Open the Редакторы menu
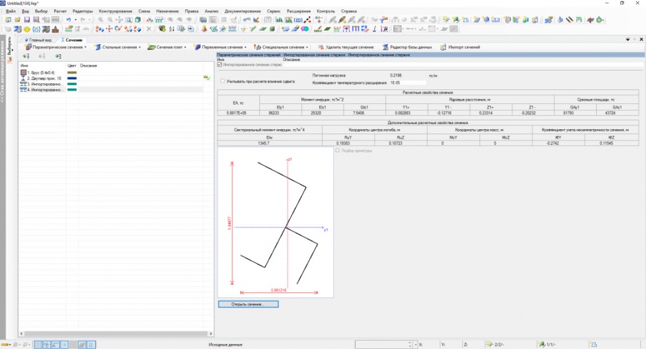This screenshot has width=646, height=349. pyautogui.click(x=83, y=11)
